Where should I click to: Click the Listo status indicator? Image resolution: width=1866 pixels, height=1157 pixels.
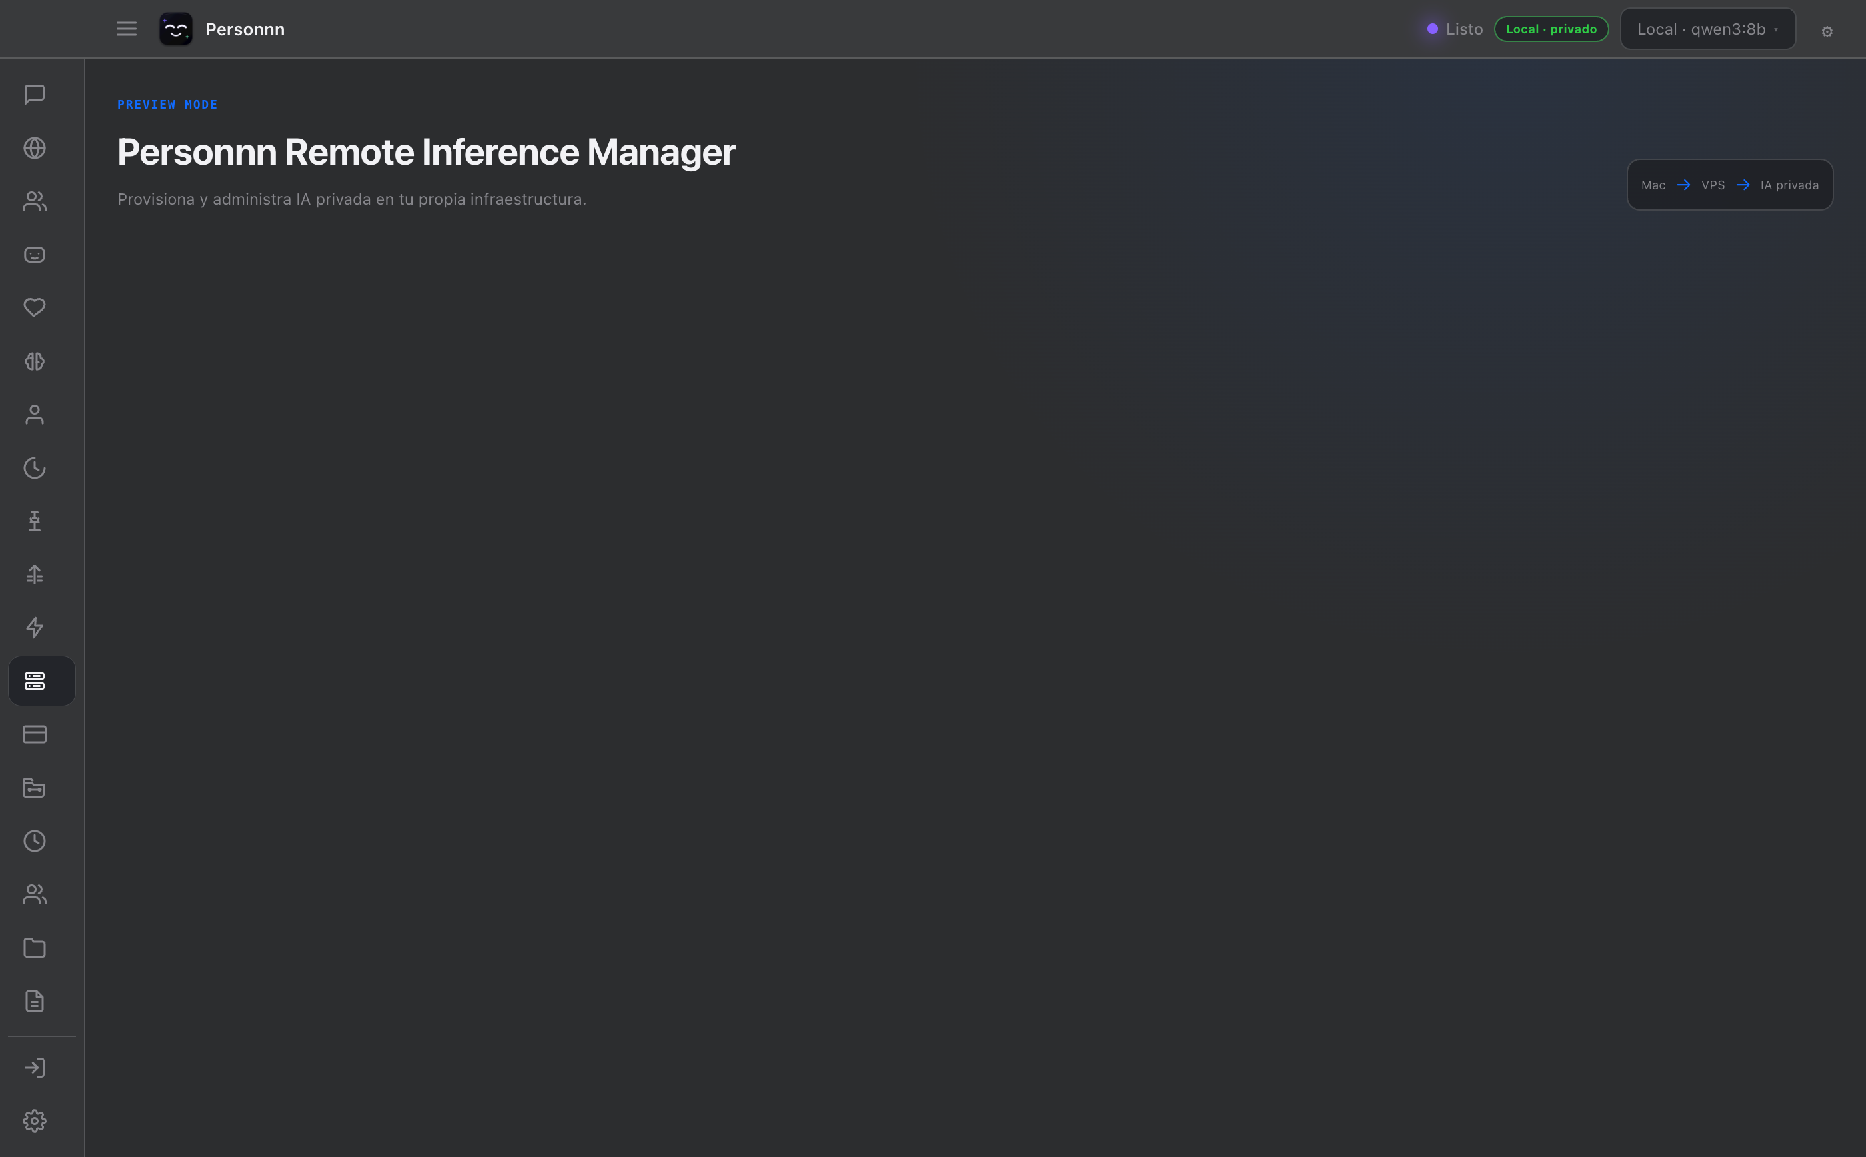[x=1454, y=29]
